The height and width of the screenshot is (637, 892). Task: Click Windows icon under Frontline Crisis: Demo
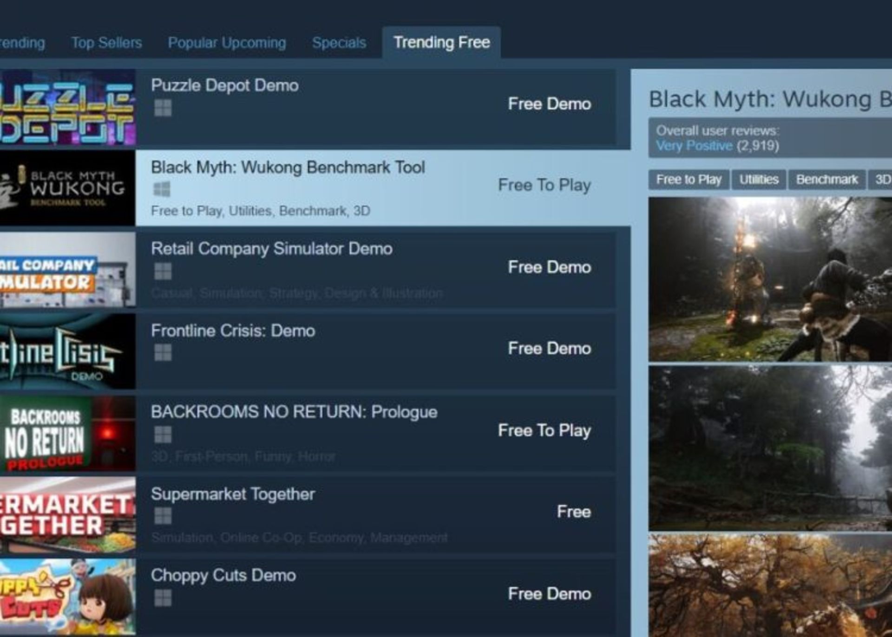(163, 352)
